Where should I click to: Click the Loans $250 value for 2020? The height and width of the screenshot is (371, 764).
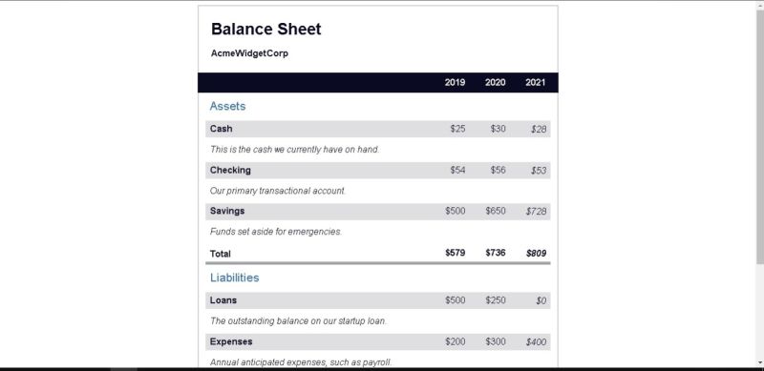tap(496, 299)
